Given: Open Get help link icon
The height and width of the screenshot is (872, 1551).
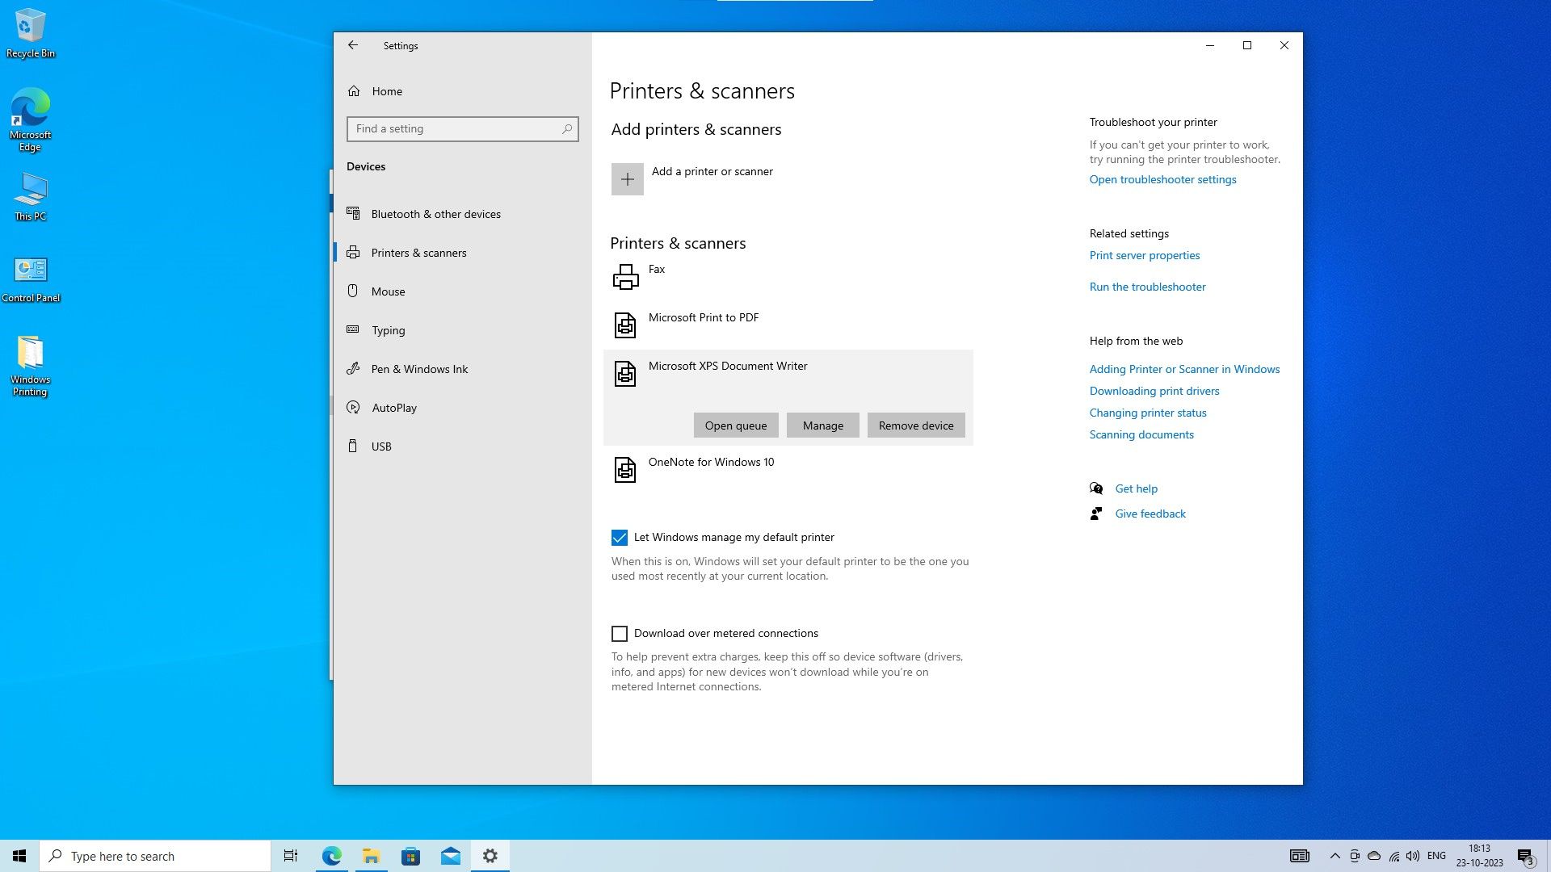Looking at the screenshot, I should [1096, 488].
